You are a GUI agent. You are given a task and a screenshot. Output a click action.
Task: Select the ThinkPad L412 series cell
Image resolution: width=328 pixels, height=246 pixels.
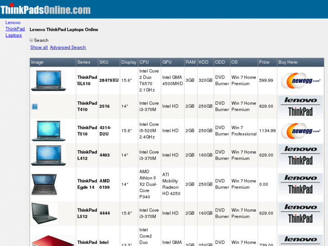pyautogui.click(x=87, y=155)
